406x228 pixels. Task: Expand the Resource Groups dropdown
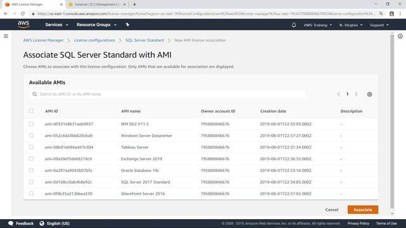tap(96, 25)
